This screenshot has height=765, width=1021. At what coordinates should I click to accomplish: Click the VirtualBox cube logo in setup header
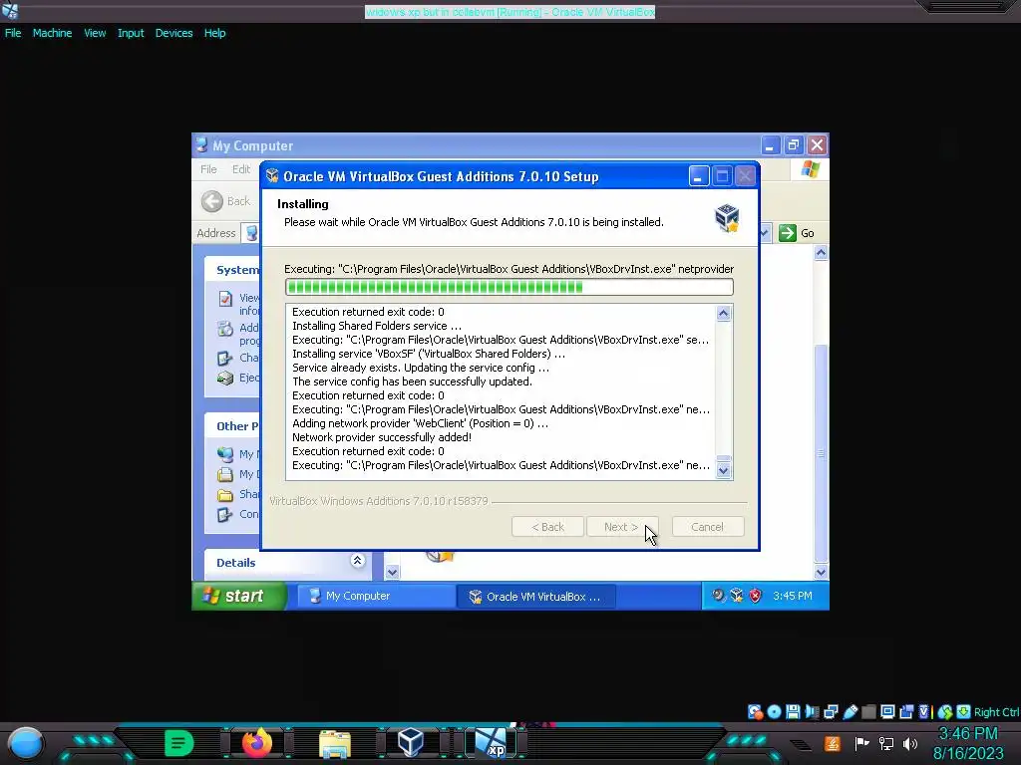coord(727,218)
